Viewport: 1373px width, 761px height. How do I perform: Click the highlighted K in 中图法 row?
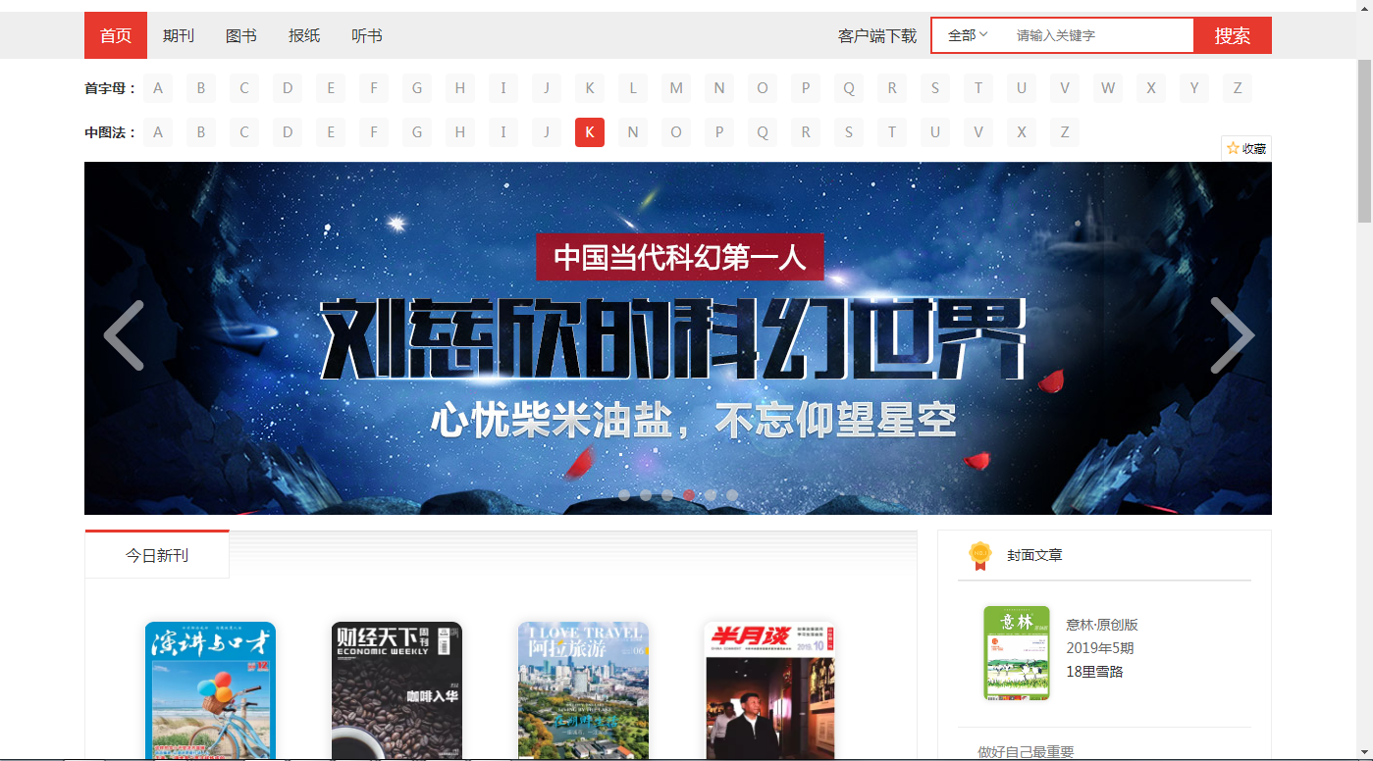click(590, 132)
